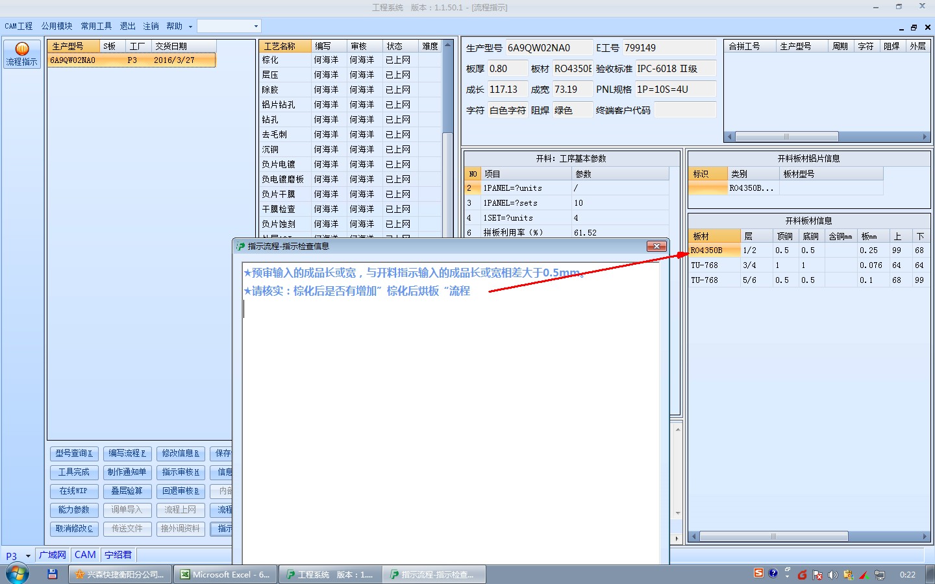Click the Sogou input method tray icon
Image resolution: width=935 pixels, height=584 pixels.
(758, 574)
